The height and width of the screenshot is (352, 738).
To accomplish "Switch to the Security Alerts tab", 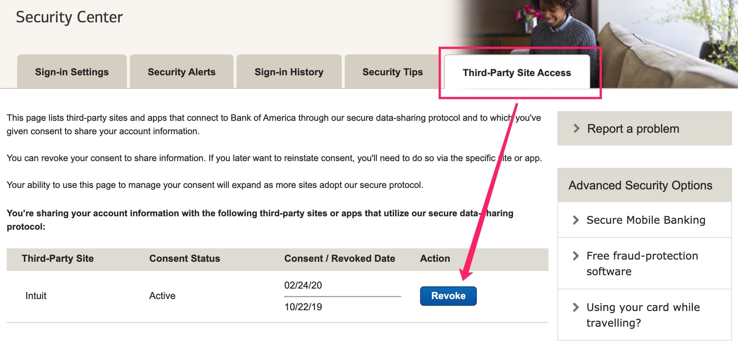I will 181,72.
